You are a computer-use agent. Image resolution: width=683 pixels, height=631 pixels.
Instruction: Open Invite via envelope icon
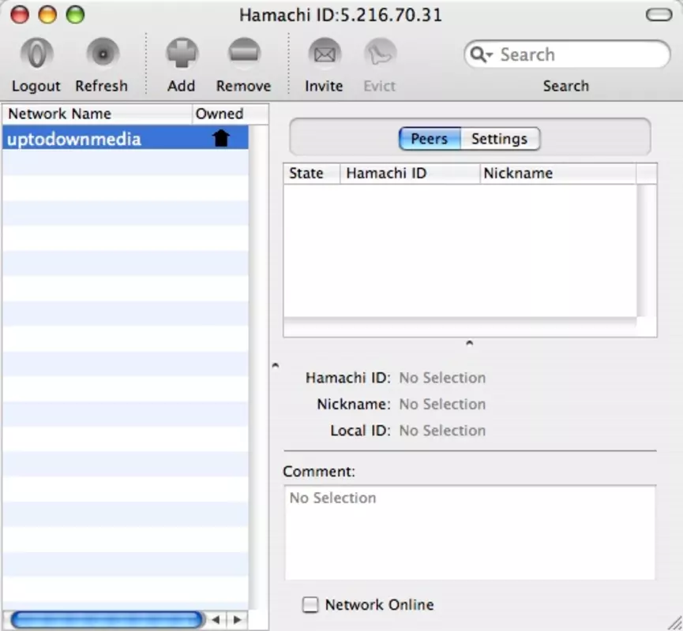(x=325, y=54)
